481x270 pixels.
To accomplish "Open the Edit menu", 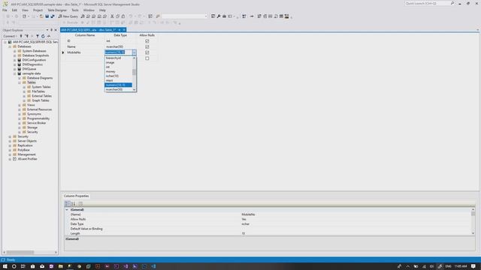I will coord(14,10).
